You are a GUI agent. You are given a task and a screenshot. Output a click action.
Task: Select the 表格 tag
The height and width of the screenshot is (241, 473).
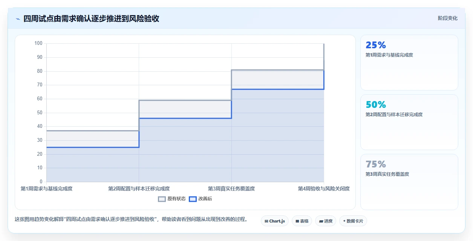[302, 221]
